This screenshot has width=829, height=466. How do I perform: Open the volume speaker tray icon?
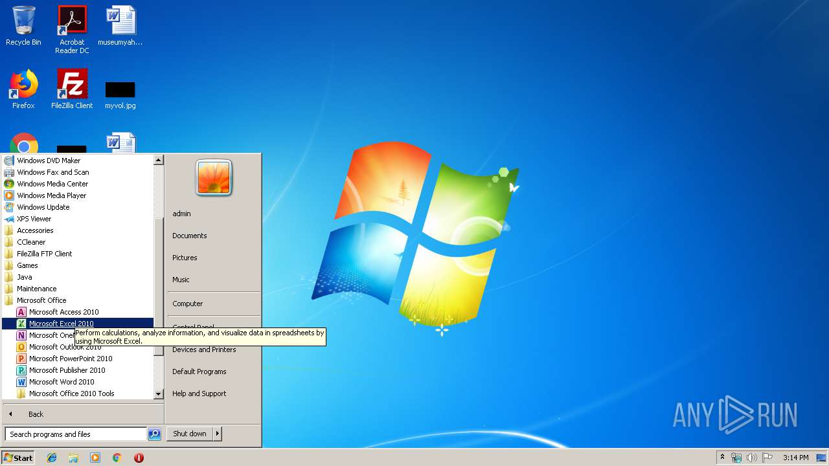click(751, 458)
